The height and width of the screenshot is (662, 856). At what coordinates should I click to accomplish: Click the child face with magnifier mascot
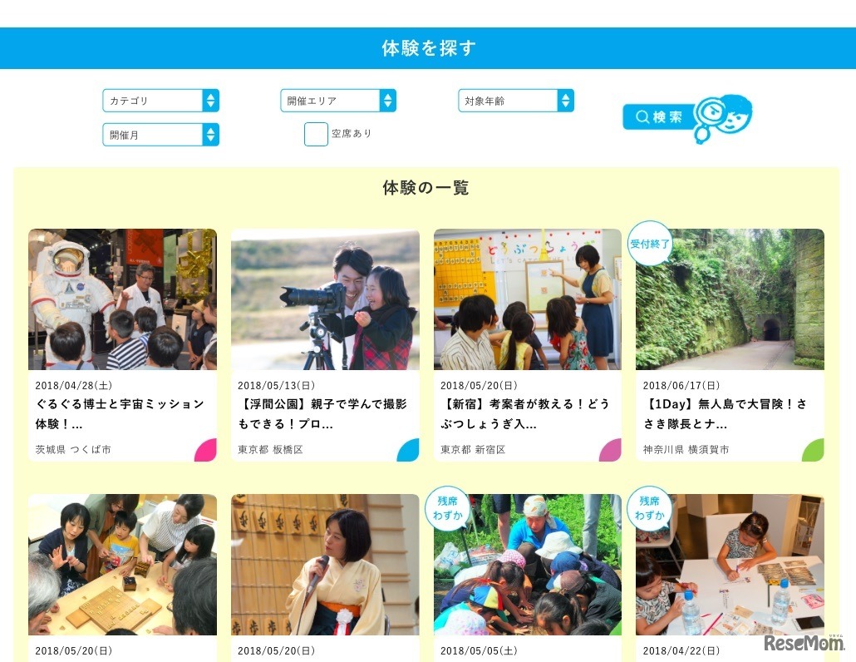pyautogui.click(x=723, y=118)
